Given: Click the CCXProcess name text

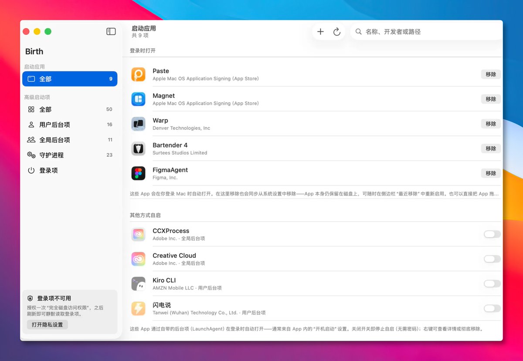Looking at the screenshot, I should [171, 231].
